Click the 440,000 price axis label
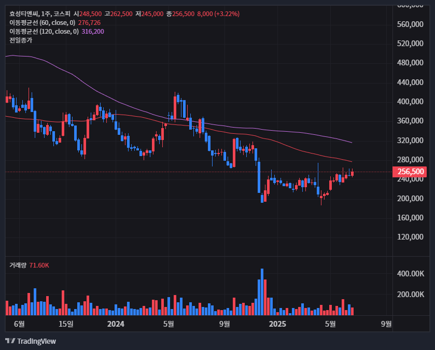Viewport: 435px width, 350px height. click(x=410, y=82)
